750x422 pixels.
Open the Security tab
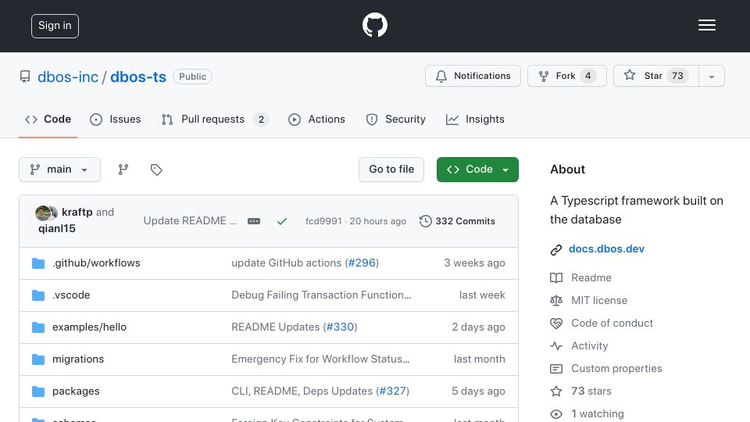[x=395, y=119]
